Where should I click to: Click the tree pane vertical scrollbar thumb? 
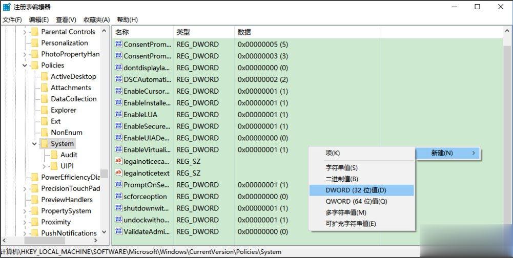click(x=104, y=174)
